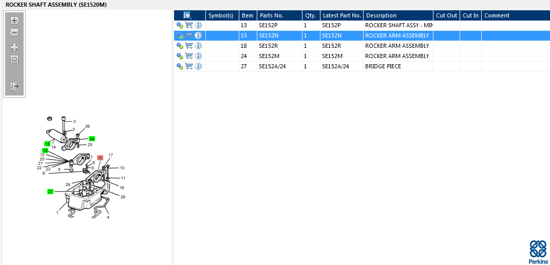The image size is (550, 265).
Task: Add SE152R to cart
Action: [x=189, y=46]
